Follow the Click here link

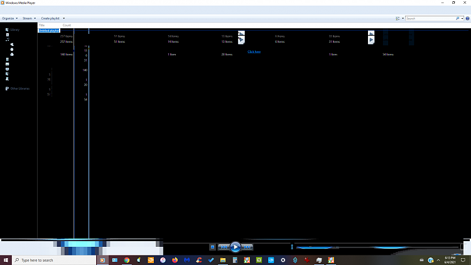pyautogui.click(x=254, y=51)
